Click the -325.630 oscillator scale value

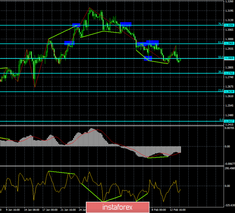(229, 205)
